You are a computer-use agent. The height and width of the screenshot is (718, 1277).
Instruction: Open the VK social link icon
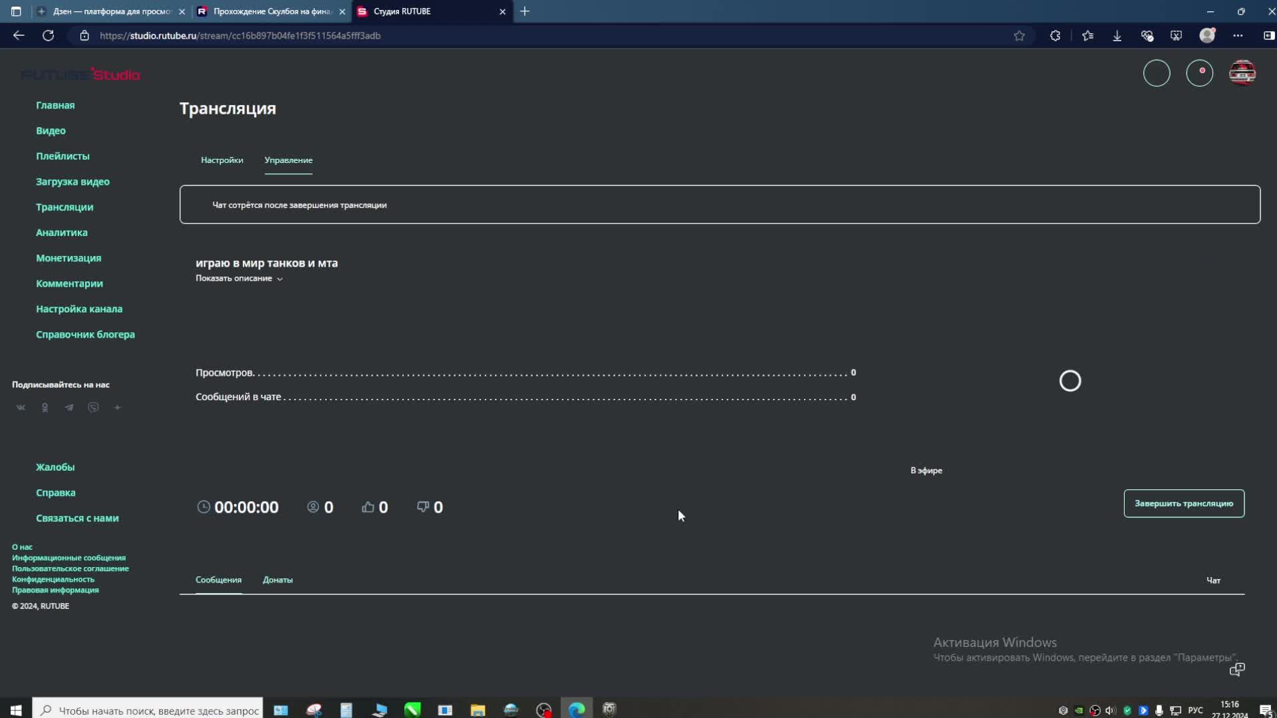[x=21, y=408]
